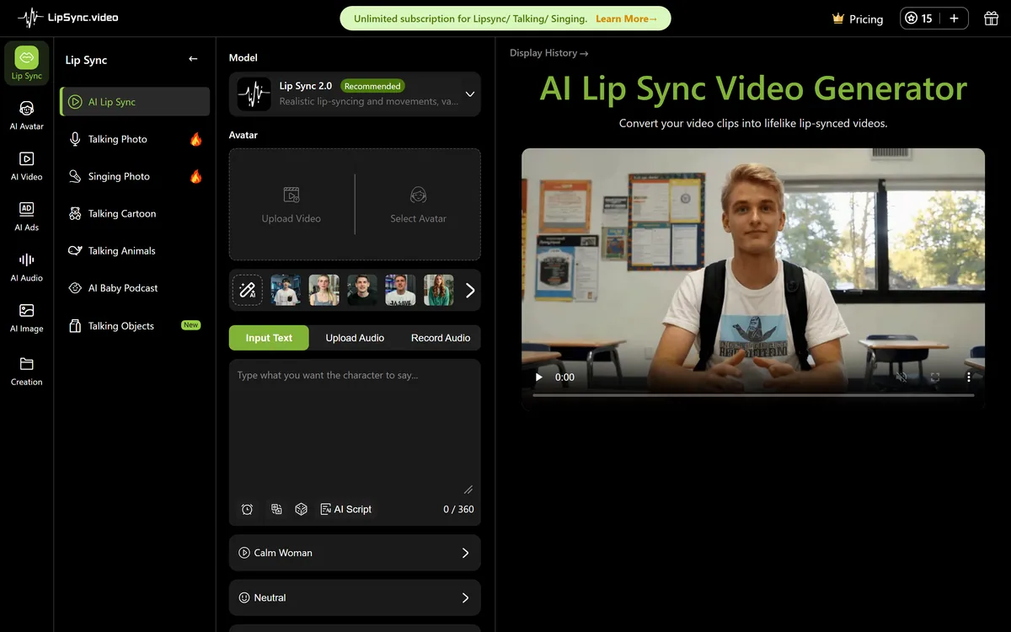Play the preview video
The width and height of the screenshot is (1011, 632).
coord(539,378)
